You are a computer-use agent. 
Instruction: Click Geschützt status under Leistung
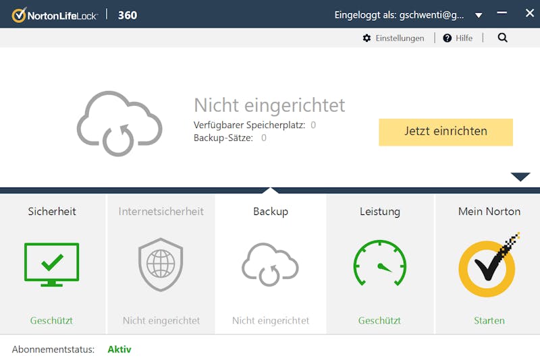tap(379, 320)
